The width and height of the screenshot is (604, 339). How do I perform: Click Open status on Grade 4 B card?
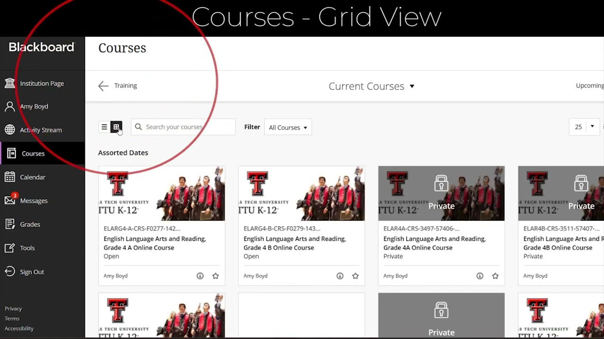click(251, 256)
